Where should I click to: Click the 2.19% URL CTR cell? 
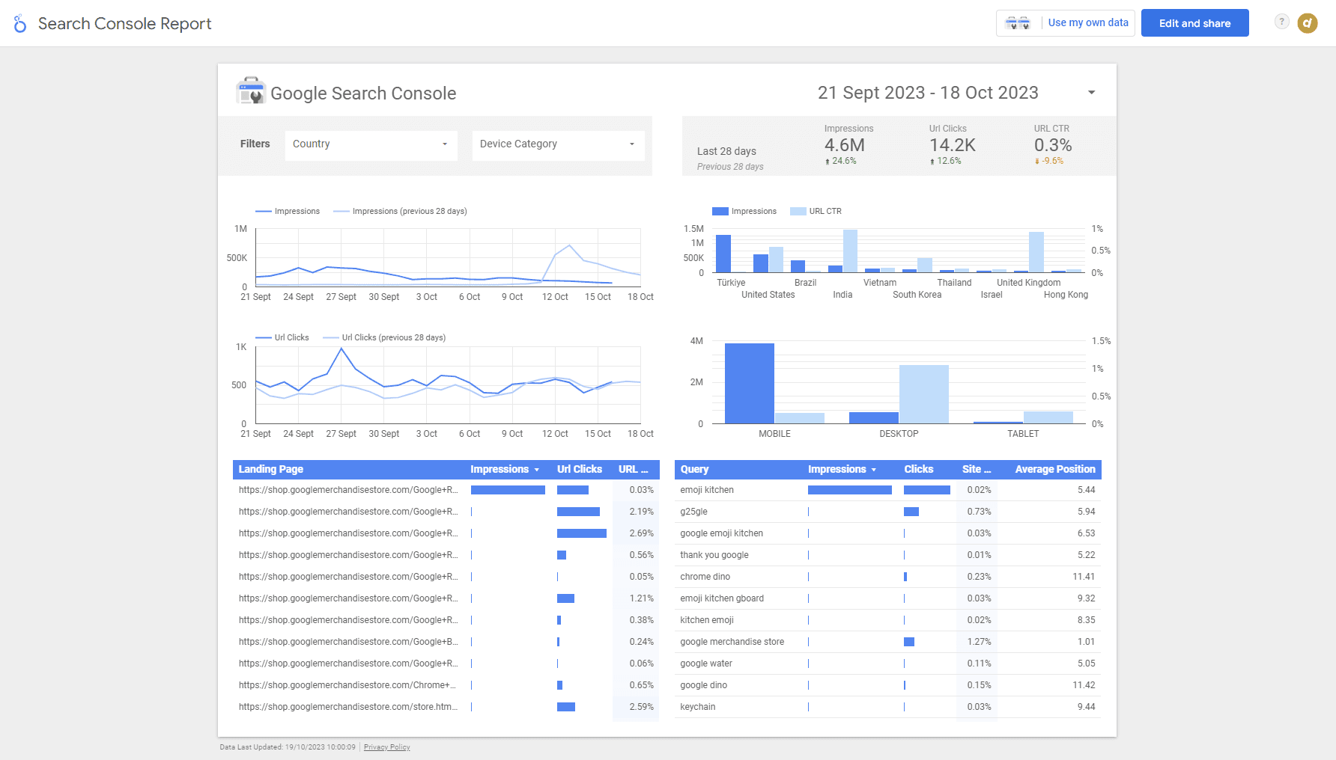click(636, 512)
